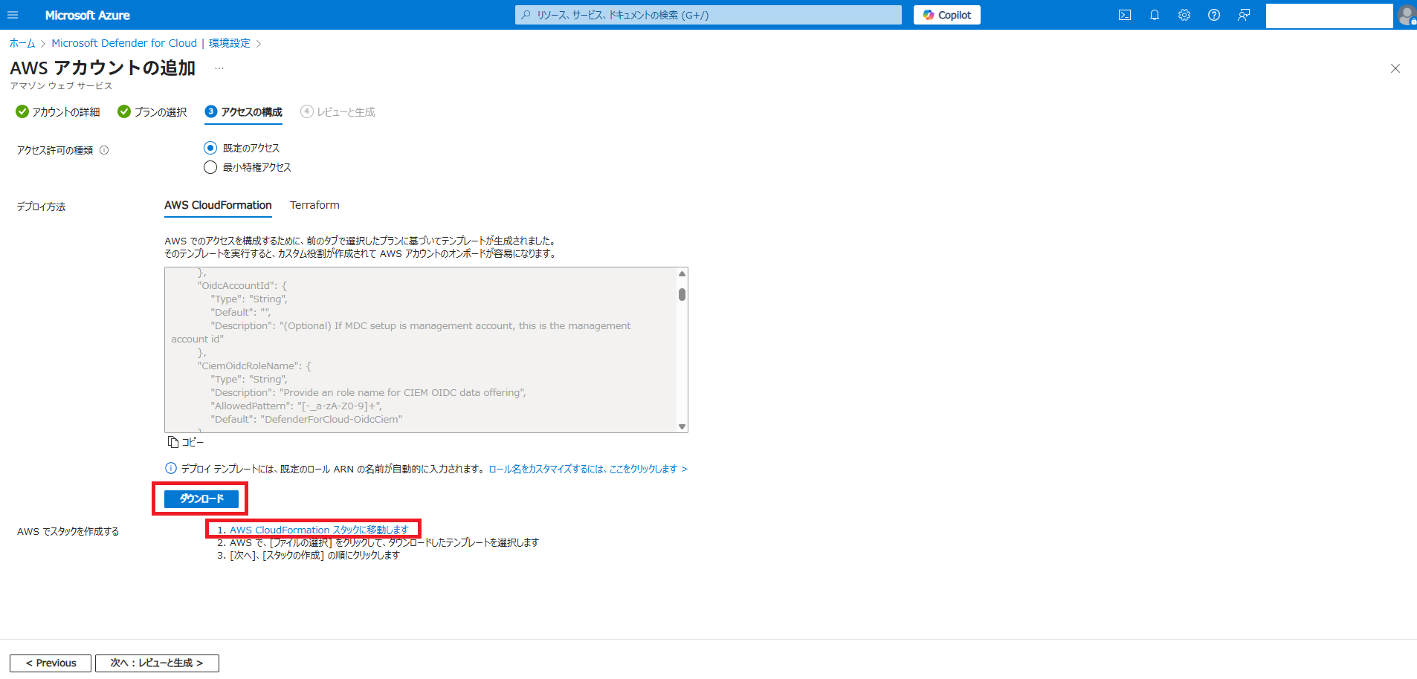Open the feedback icon in the top bar
The height and width of the screenshot is (679, 1417).
tap(1244, 15)
